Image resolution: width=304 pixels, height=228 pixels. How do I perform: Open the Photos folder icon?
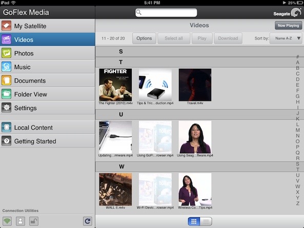click(x=6, y=53)
